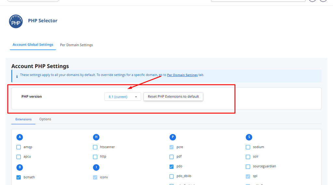Screen dimensions: 333x185
Task: Click the letter I group badge
Action: click(96, 167)
